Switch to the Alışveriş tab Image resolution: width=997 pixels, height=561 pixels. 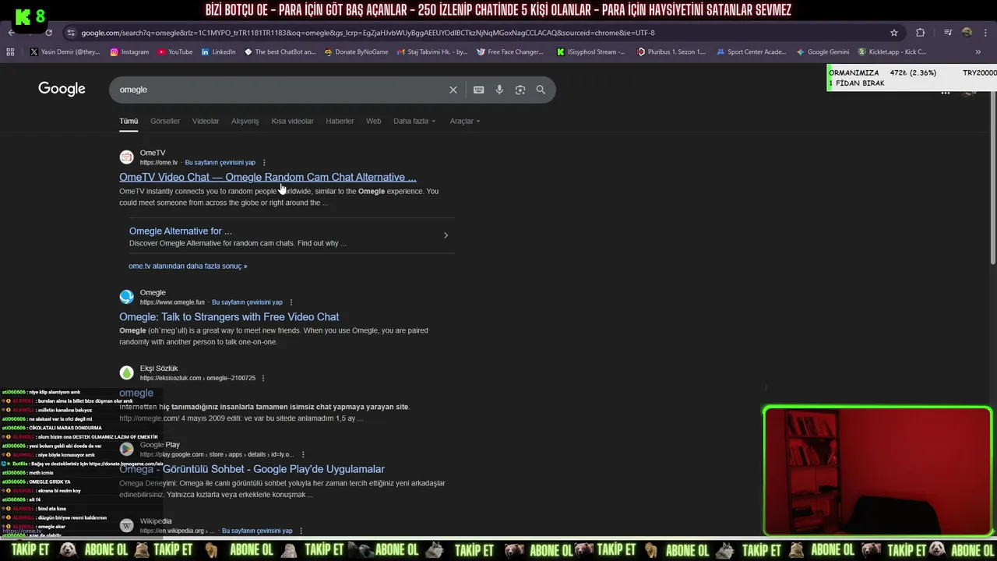click(x=245, y=121)
